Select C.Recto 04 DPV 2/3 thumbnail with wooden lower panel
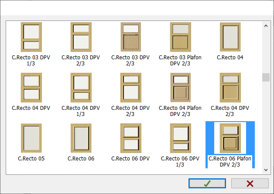 pyautogui.click(x=230, y=88)
